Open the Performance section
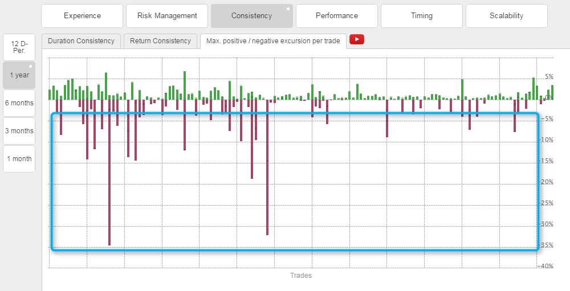 coord(336,16)
